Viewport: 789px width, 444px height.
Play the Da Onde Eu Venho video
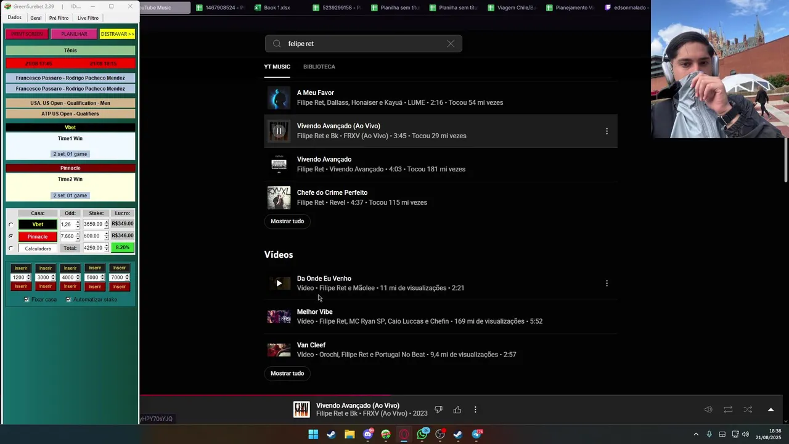pos(279,283)
